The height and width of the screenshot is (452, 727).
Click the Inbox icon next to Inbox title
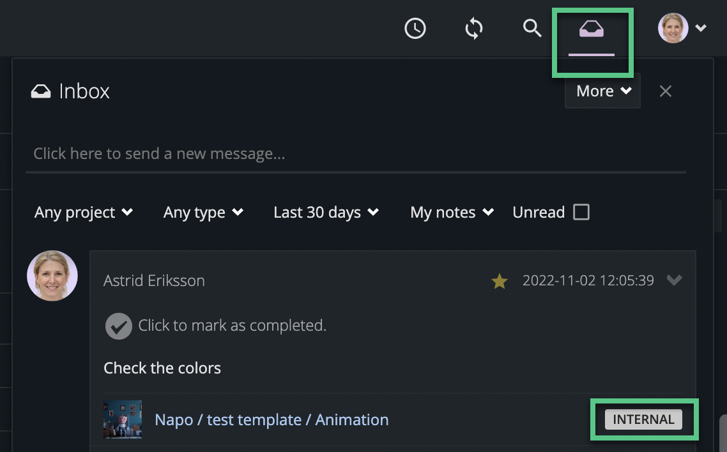[40, 91]
